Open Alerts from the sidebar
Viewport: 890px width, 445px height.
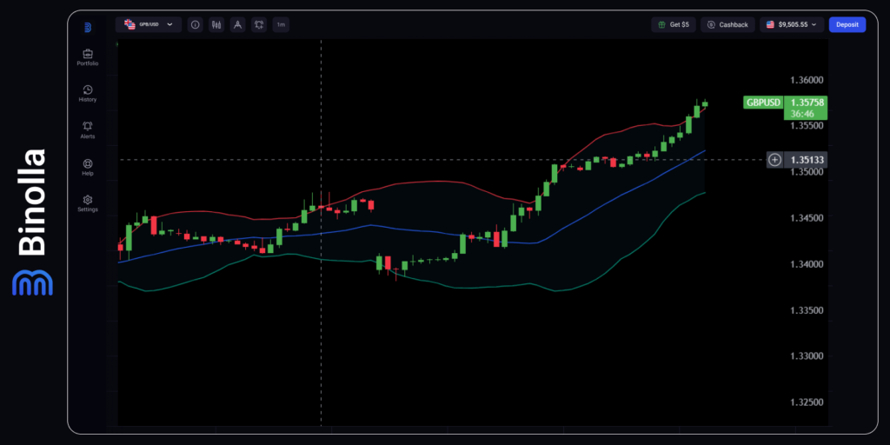coord(88,130)
